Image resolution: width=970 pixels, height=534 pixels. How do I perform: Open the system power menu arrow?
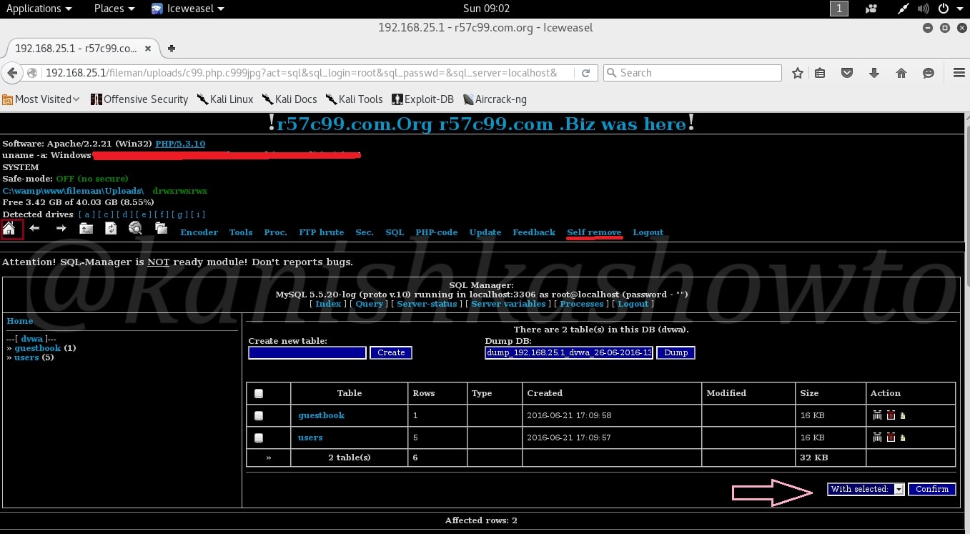coord(961,9)
